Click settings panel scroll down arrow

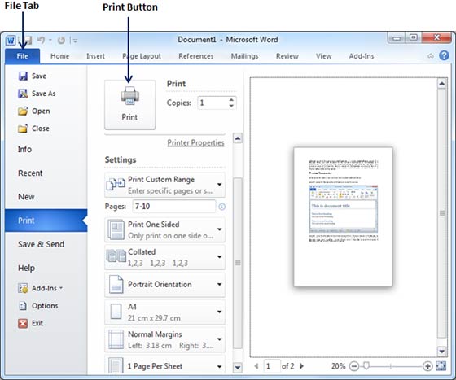pyautogui.click(x=238, y=368)
